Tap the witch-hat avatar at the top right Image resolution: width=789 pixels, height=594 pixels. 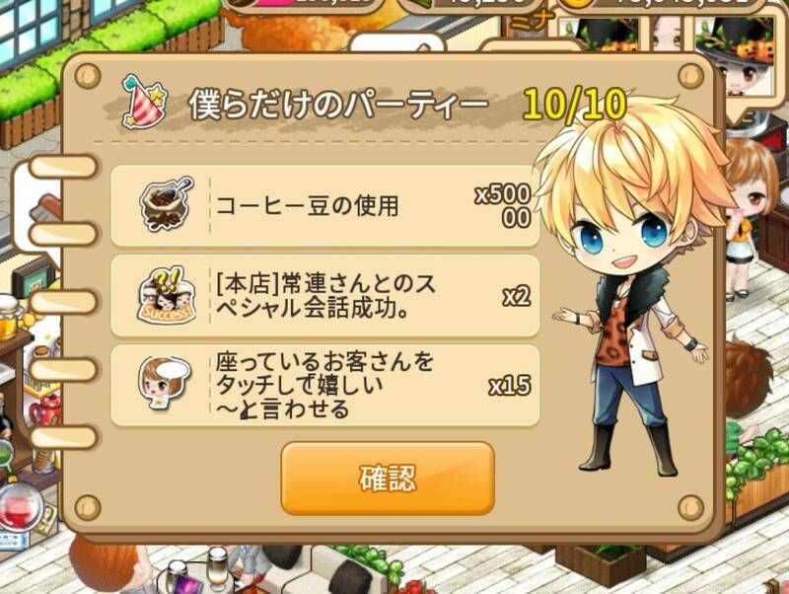[x=735, y=55]
